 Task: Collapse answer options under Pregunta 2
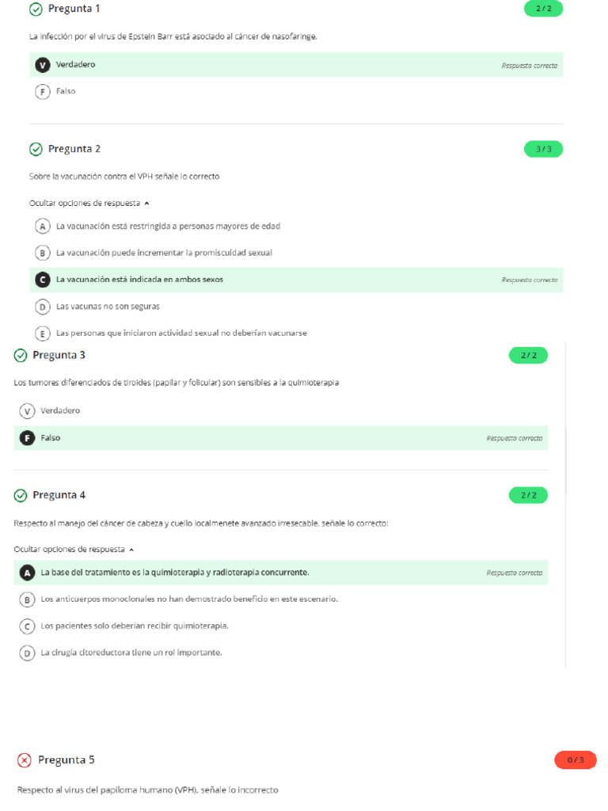click(x=89, y=204)
